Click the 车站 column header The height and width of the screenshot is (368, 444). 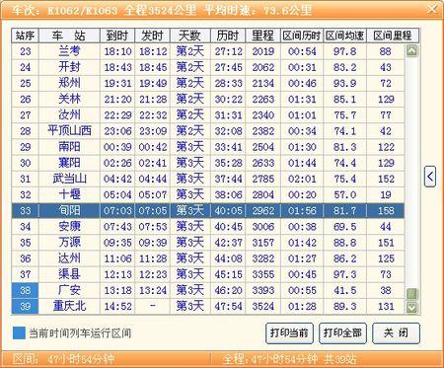[x=69, y=36]
